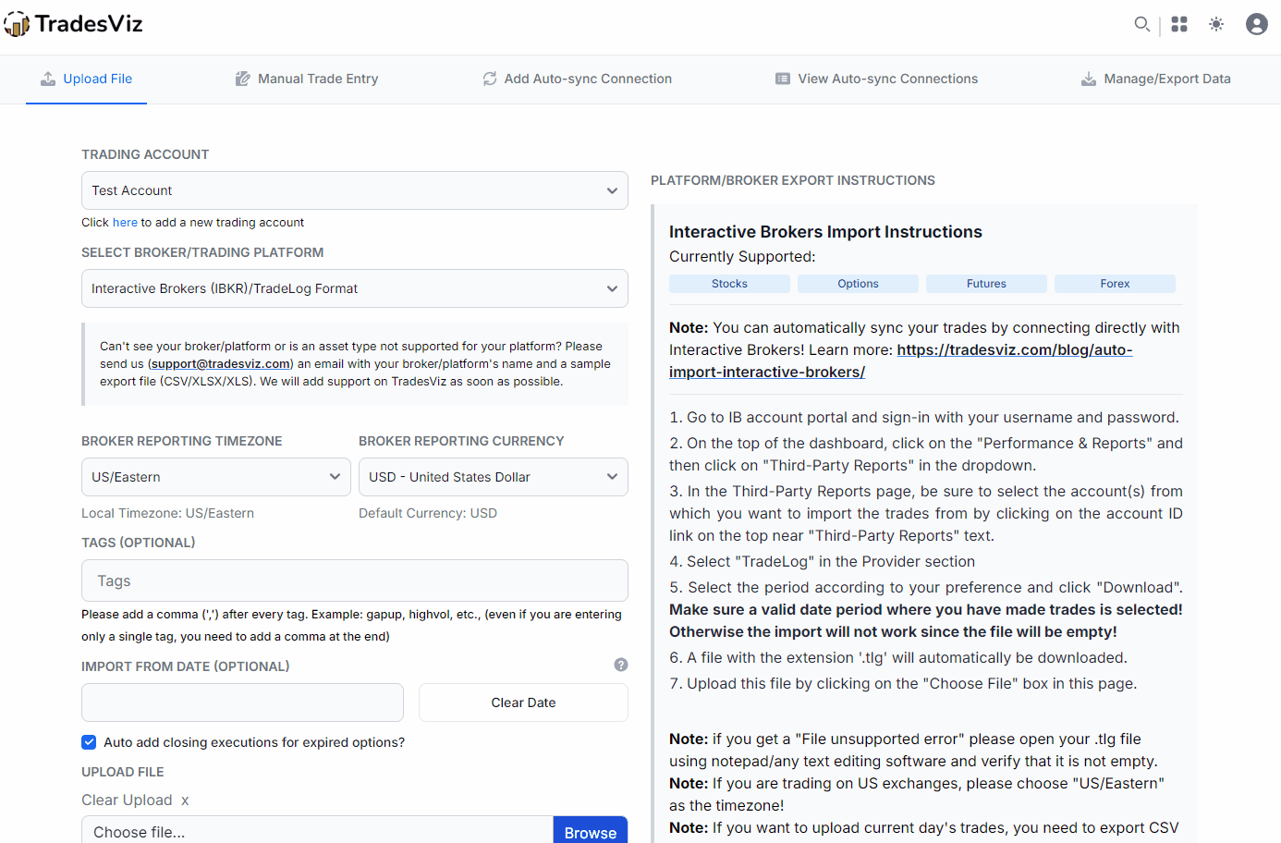The image size is (1281, 843).
Task: Open the search magnifier icon
Action: coord(1142,24)
